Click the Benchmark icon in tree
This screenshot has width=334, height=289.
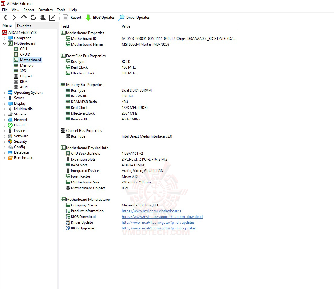(x=10, y=158)
